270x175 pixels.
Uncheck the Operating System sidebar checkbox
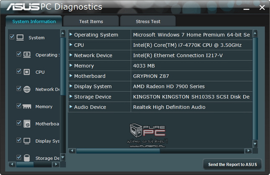pyautogui.click(x=19, y=54)
